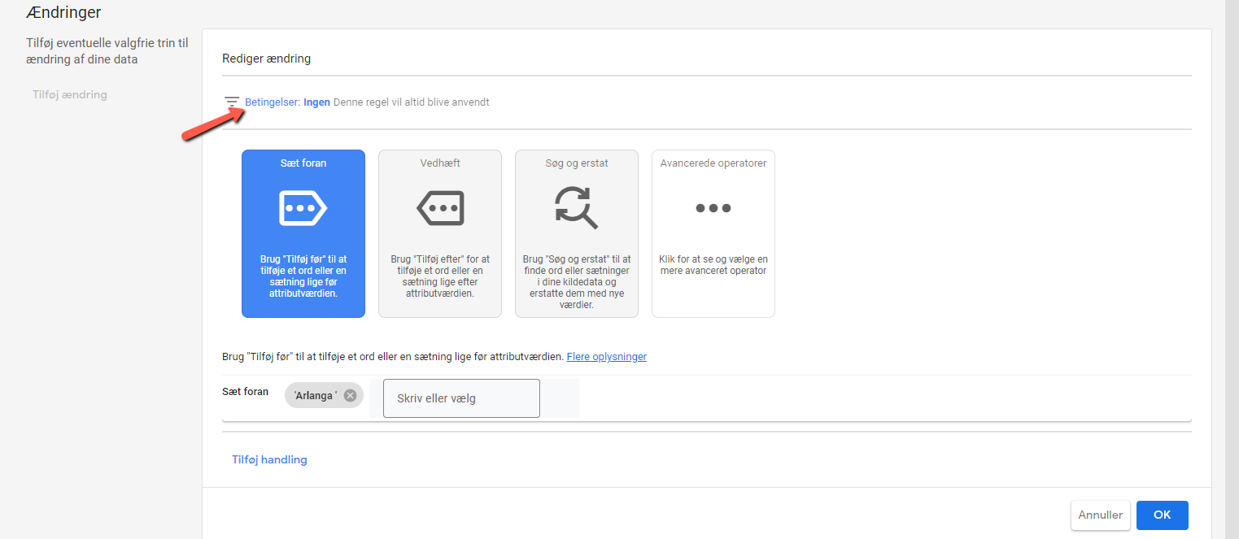This screenshot has height=539, width=1239.
Task: Click the Sæt foran row label
Action: 245,391
